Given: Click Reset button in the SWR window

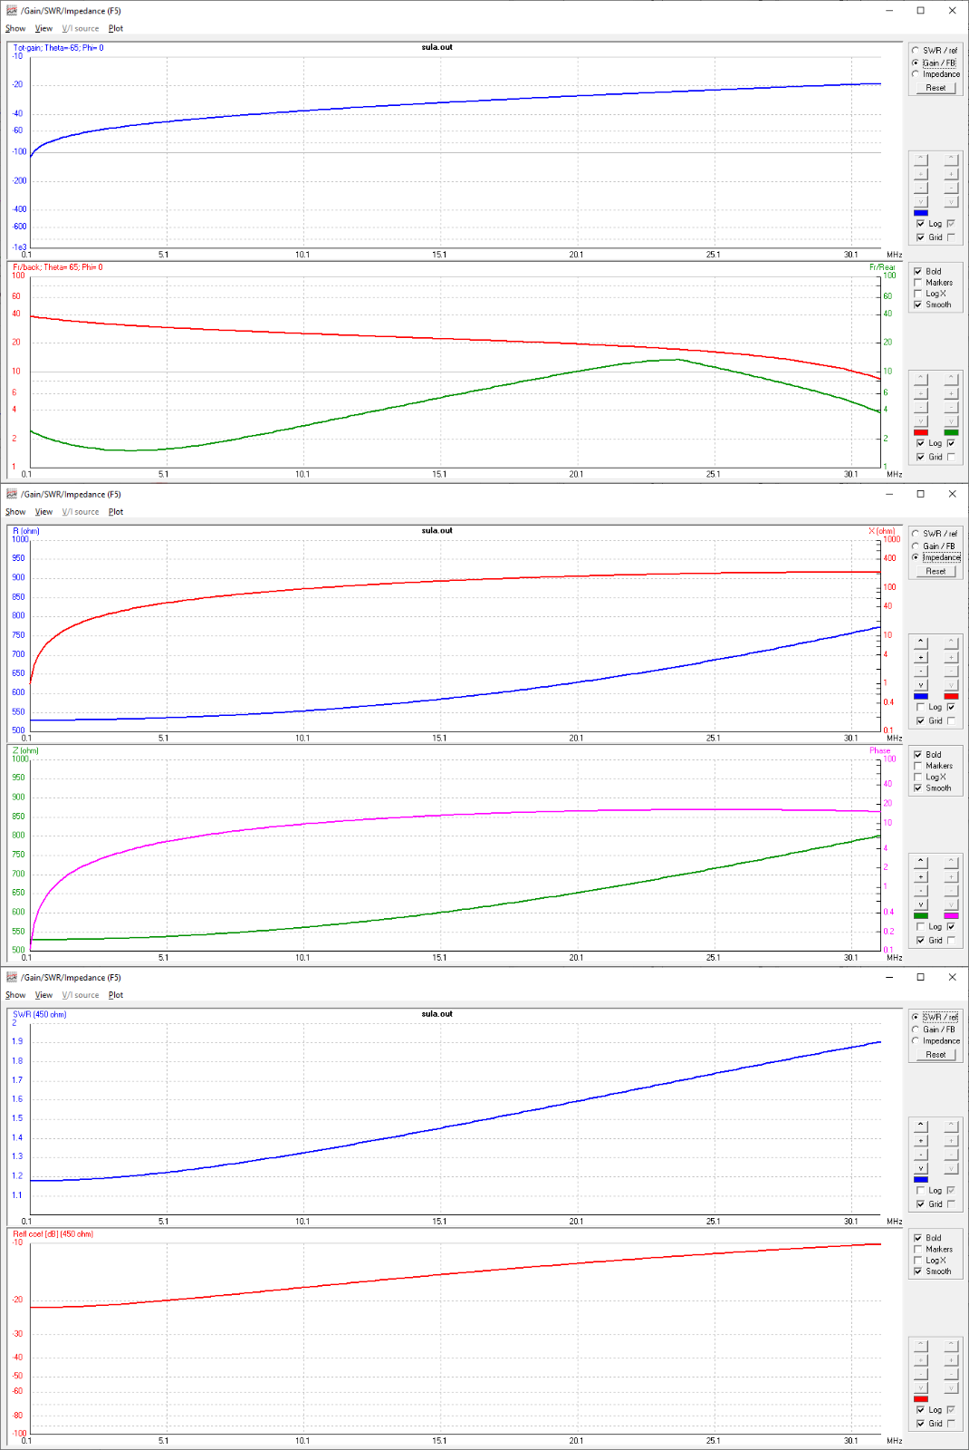Looking at the screenshot, I should pyautogui.click(x=935, y=1054).
